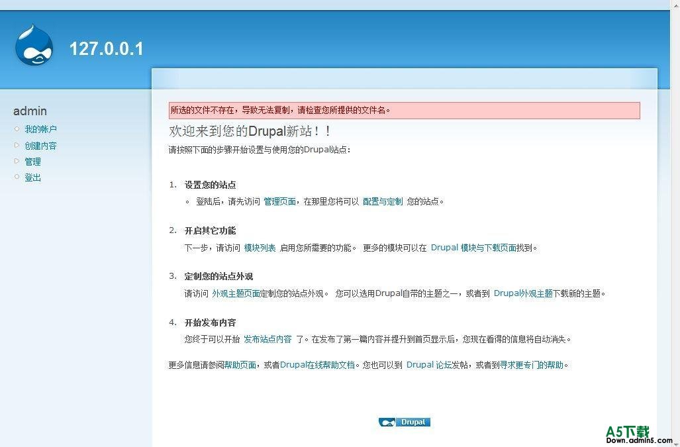The height and width of the screenshot is (447, 680).
Task: Expand the 创建内容 menu arrow
Action: click(x=17, y=145)
